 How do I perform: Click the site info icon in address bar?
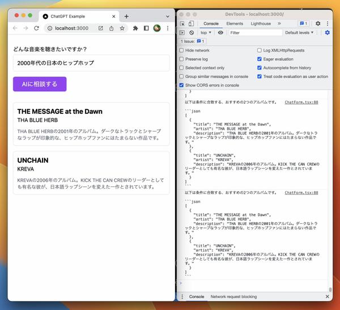pos(50,28)
